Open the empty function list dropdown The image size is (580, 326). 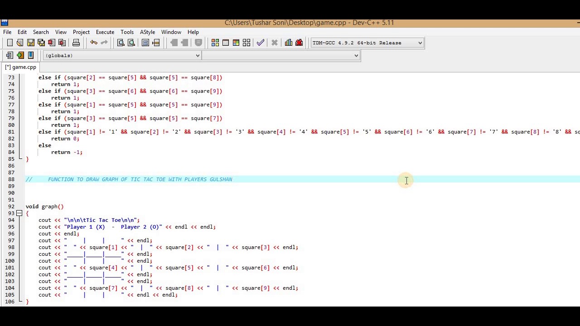coord(280,55)
